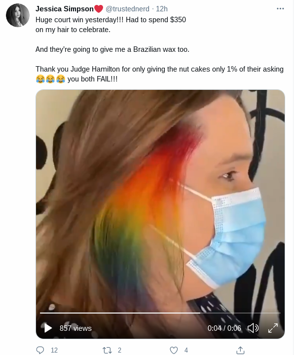Click the 0:04 / 0:06 time display
This screenshot has width=296, height=355.
coord(224,328)
